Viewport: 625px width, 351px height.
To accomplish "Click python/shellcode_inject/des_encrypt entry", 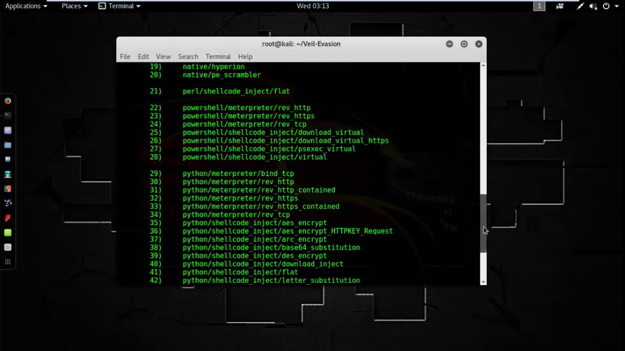I will click(x=254, y=256).
